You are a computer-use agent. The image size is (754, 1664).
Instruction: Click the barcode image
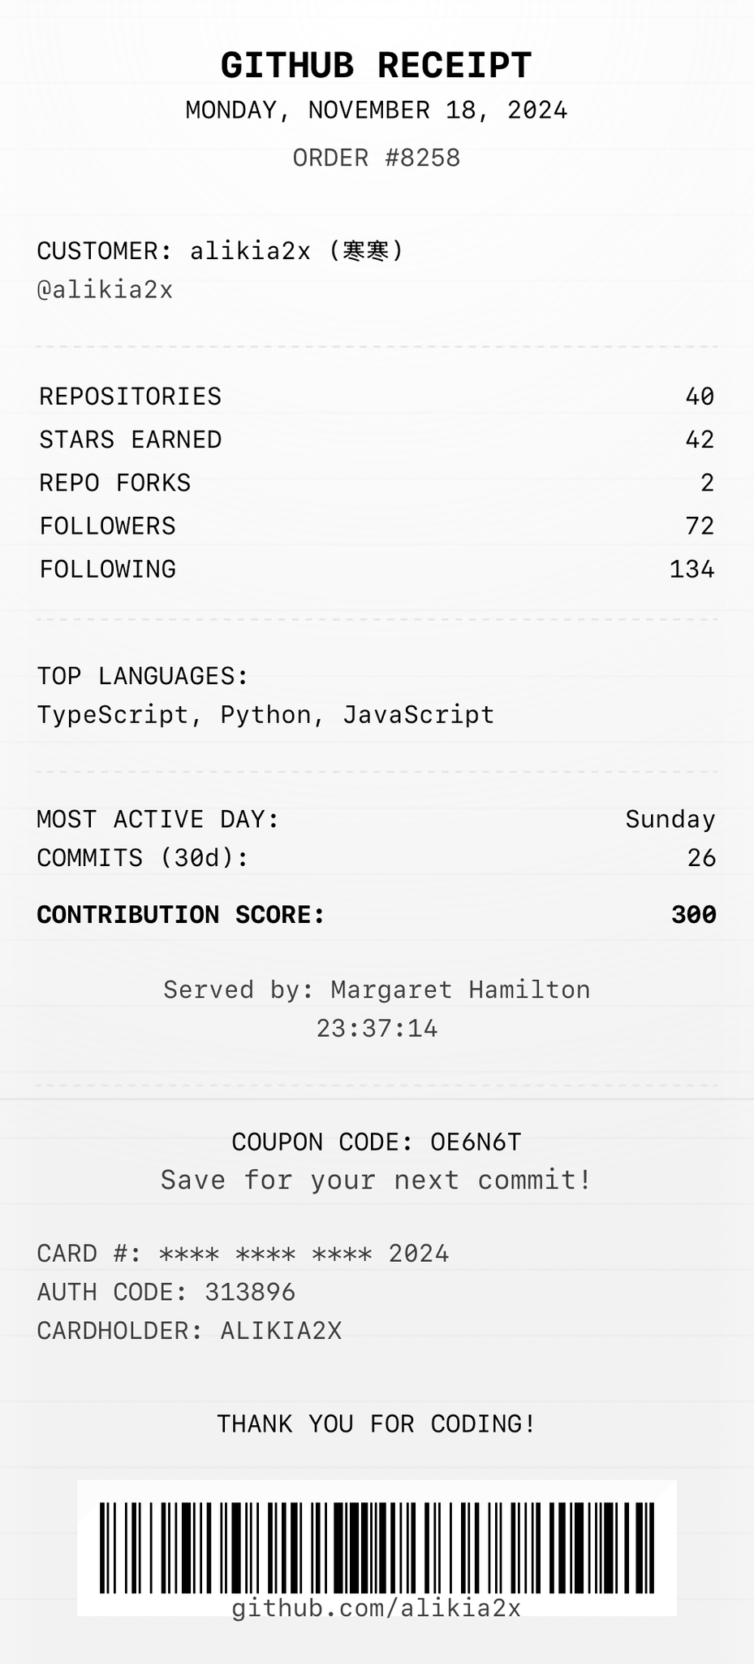[x=377, y=1547]
